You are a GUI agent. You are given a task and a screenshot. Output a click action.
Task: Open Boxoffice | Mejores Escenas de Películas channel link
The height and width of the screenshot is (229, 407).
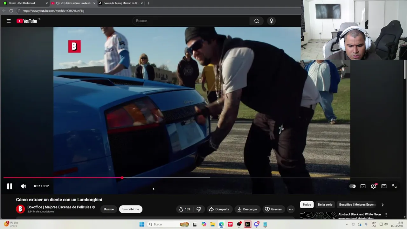59,207
